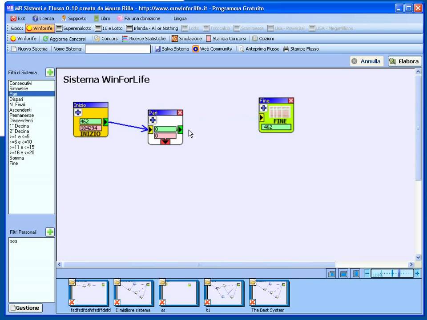Select the 10 e Lotto game

click(x=109, y=28)
